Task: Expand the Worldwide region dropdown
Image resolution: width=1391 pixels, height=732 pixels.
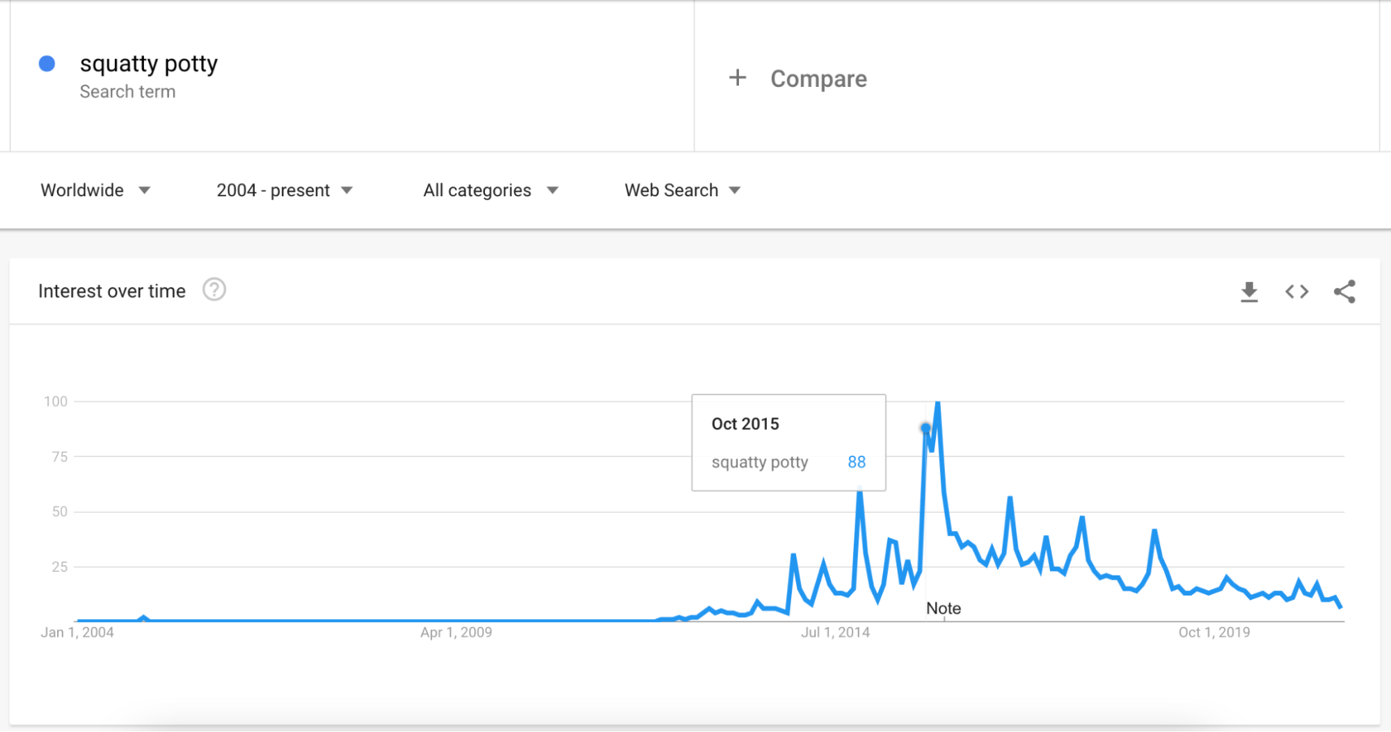Action: 95,190
